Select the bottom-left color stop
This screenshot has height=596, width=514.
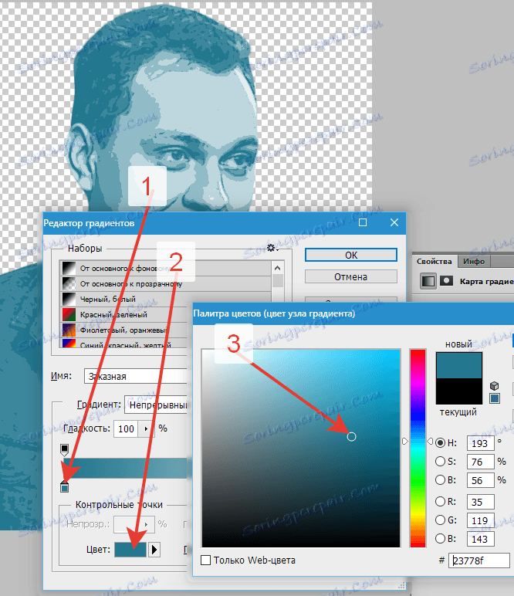tap(65, 486)
